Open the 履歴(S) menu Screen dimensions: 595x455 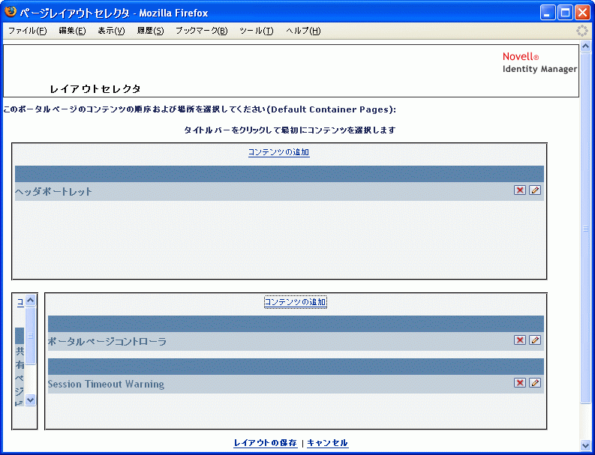[150, 31]
